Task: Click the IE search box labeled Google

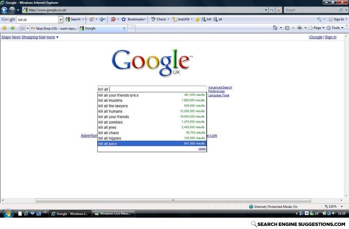Action: 311,10
